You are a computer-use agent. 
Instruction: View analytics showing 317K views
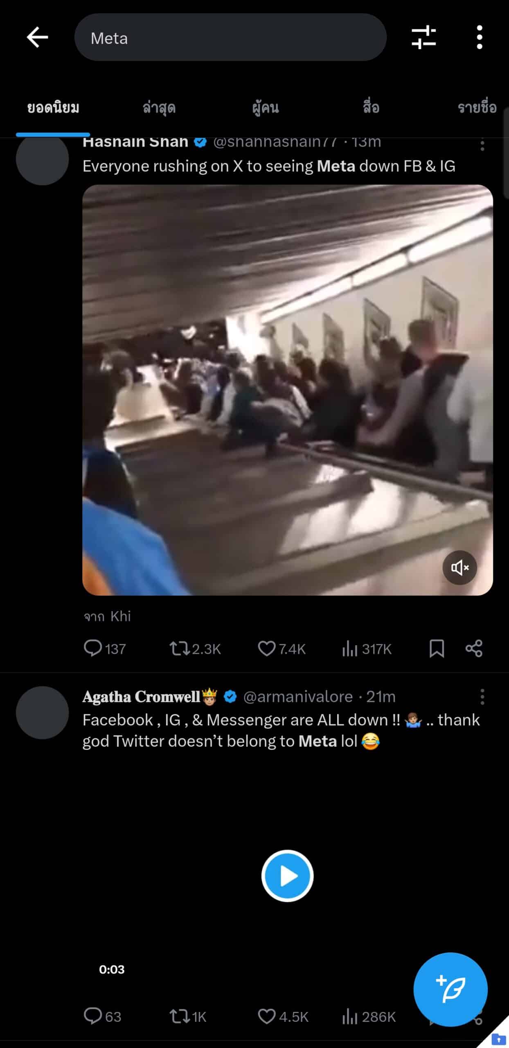[x=367, y=649]
